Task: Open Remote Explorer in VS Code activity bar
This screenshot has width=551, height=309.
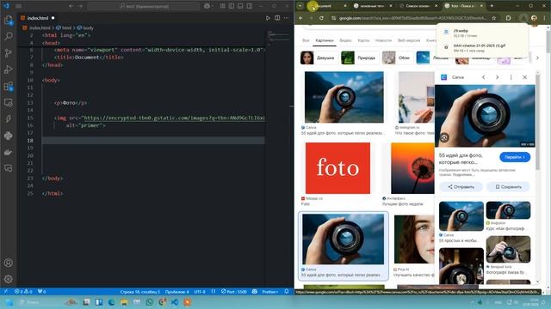Action: click(9, 103)
